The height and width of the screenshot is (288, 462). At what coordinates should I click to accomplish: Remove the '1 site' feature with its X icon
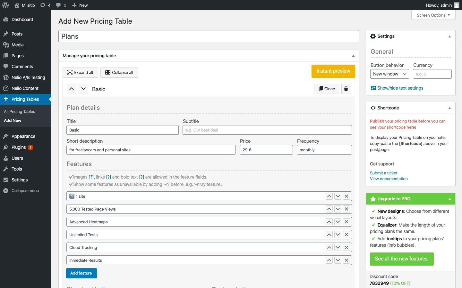346,196
